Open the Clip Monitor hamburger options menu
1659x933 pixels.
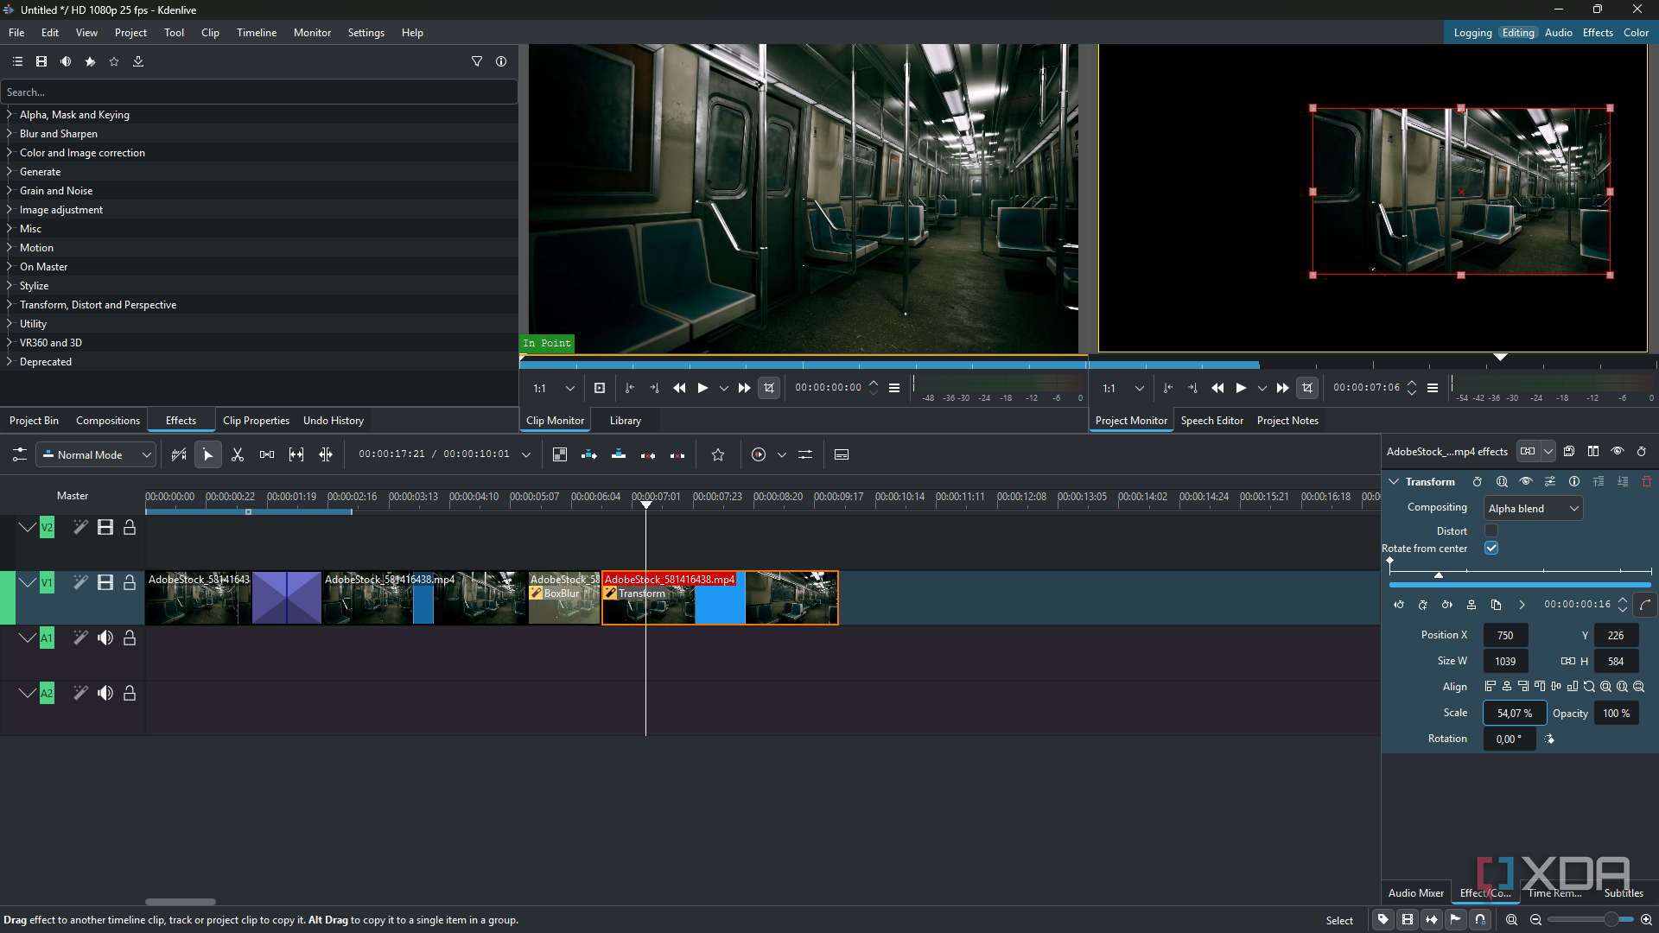[x=894, y=388]
